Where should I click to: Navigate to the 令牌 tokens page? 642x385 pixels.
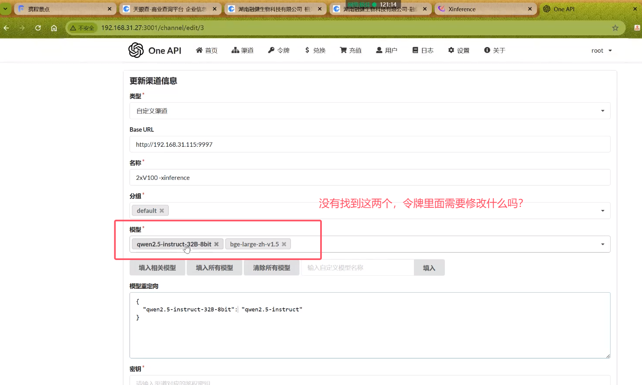click(x=279, y=51)
